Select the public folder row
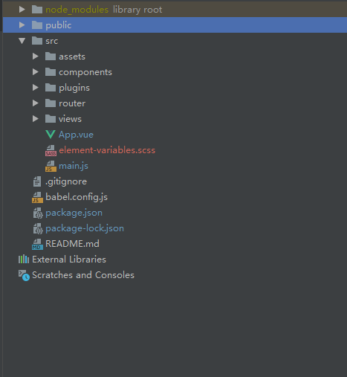 pyautogui.click(x=175, y=25)
